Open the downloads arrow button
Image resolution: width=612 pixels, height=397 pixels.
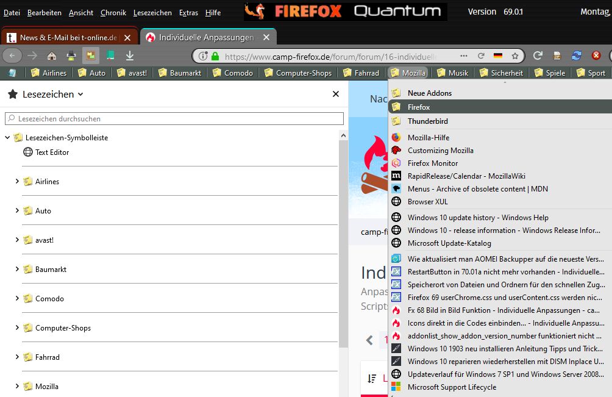[130, 56]
